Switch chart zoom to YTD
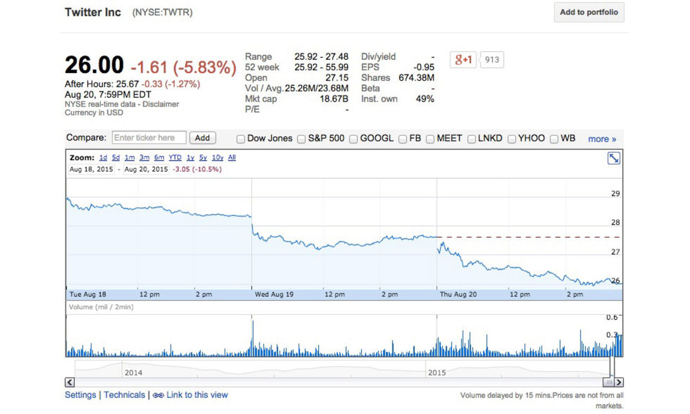This screenshot has width=690, height=414. coord(175,158)
